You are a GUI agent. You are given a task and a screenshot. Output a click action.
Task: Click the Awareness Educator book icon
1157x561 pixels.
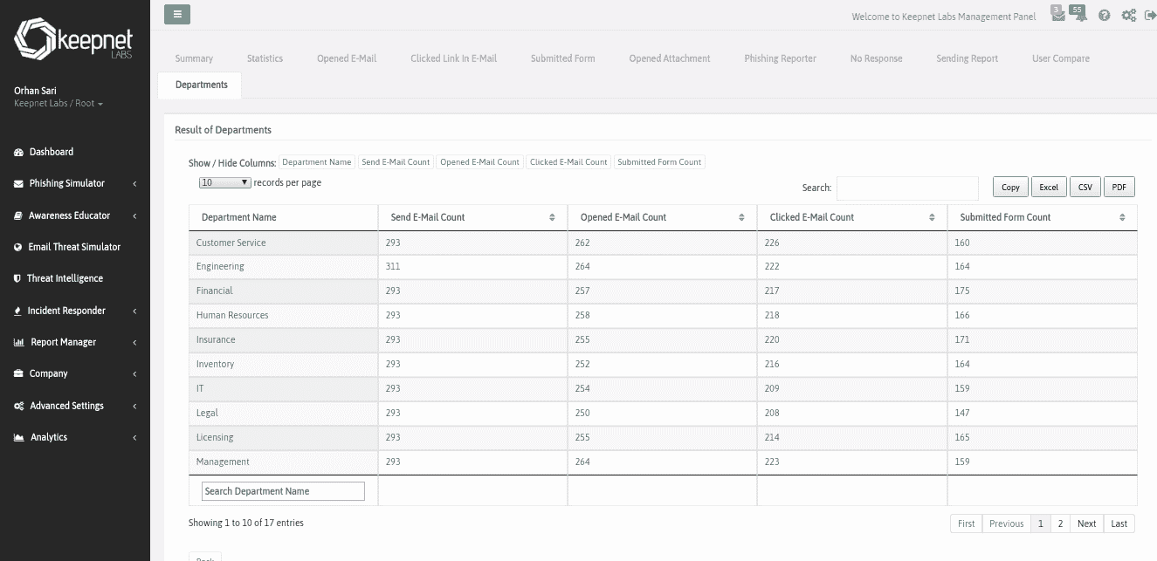tap(18, 216)
